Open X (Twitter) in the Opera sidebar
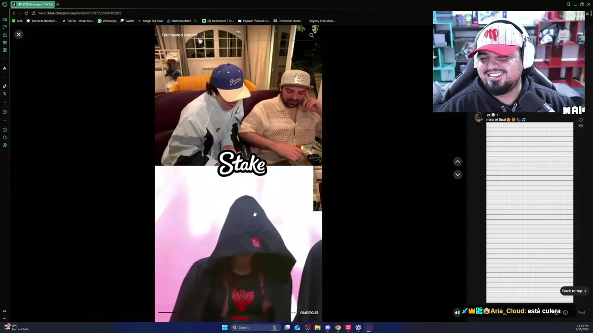 (5, 94)
